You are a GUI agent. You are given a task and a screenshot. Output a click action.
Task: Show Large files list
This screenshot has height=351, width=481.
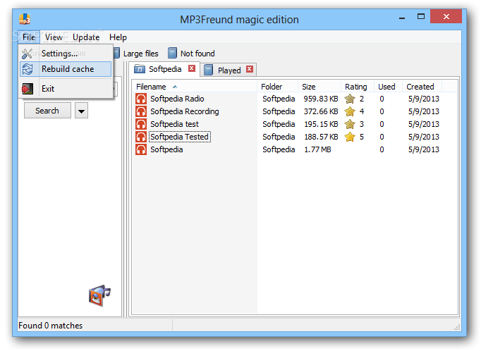point(140,54)
